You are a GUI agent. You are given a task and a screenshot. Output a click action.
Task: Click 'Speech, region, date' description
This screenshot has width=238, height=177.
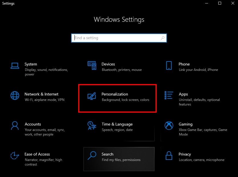tap(117, 130)
